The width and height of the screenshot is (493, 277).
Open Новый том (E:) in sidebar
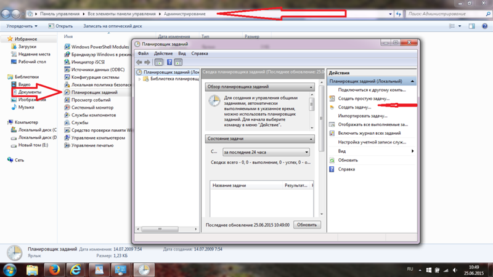coord(30,145)
